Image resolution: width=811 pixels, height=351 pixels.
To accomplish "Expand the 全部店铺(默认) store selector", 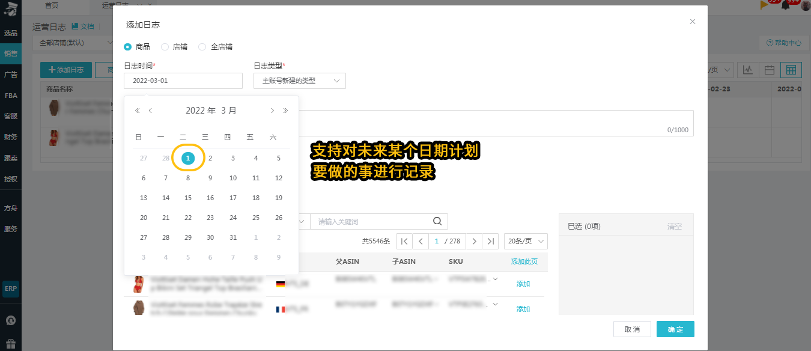I will point(74,43).
